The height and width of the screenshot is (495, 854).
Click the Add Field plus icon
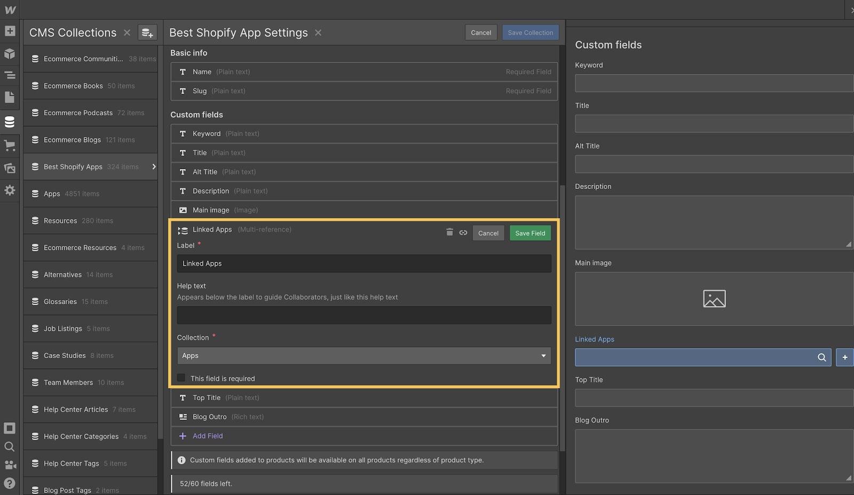coord(183,436)
